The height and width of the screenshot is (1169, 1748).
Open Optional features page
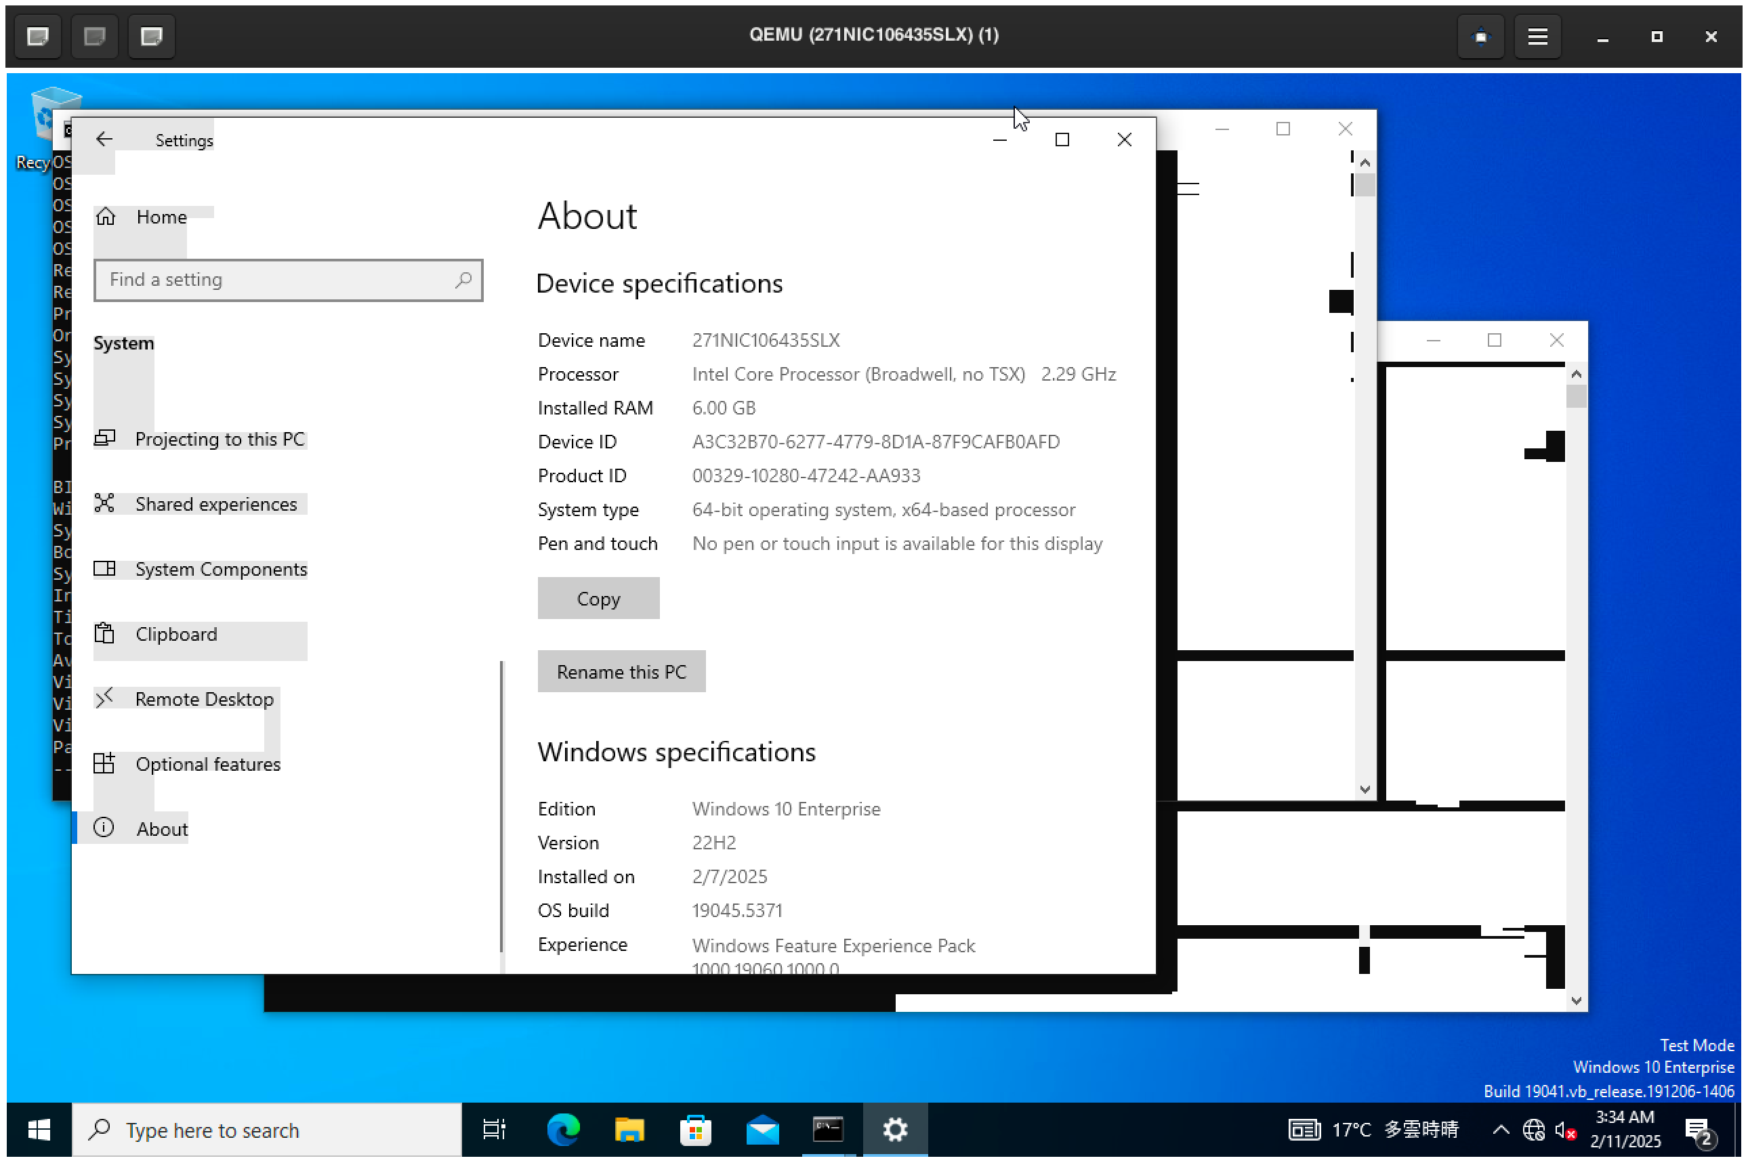[207, 763]
